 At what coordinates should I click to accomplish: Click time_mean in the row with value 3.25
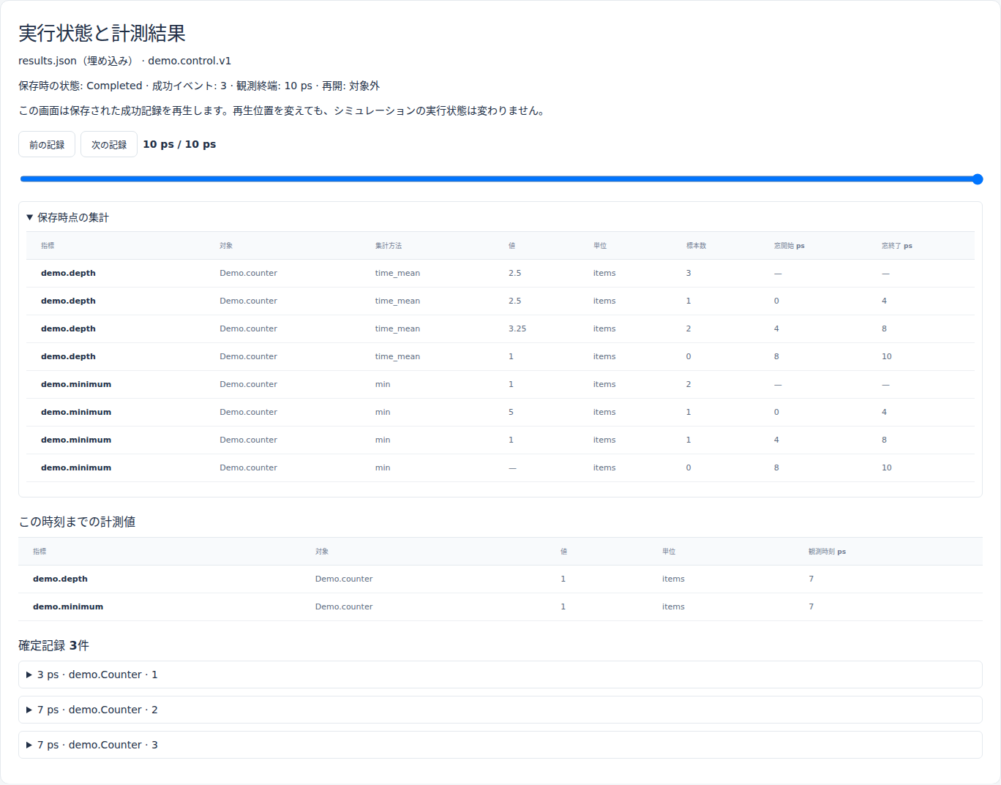pos(397,328)
